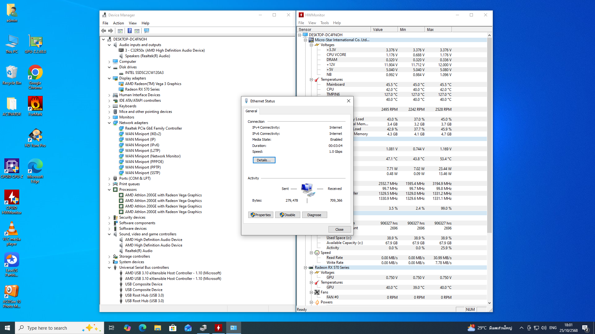This screenshot has width=595, height=334.
Task: Click the Details... button in Ethernet Status
Action: coord(264,160)
